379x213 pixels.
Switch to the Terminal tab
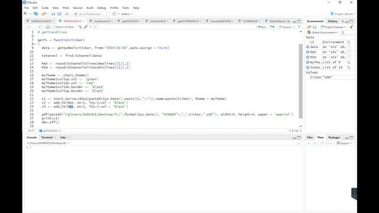pos(47,137)
